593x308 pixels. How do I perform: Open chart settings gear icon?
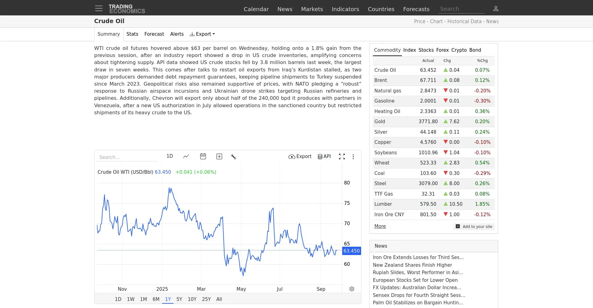[352, 289]
